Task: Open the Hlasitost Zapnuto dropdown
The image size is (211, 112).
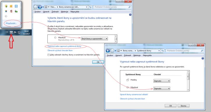Action: pos(162,88)
